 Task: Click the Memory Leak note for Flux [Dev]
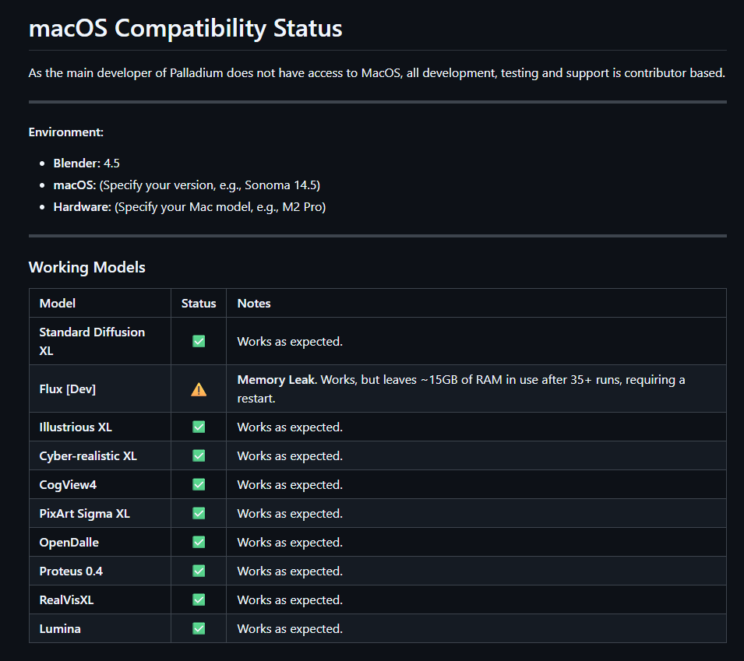coord(461,389)
